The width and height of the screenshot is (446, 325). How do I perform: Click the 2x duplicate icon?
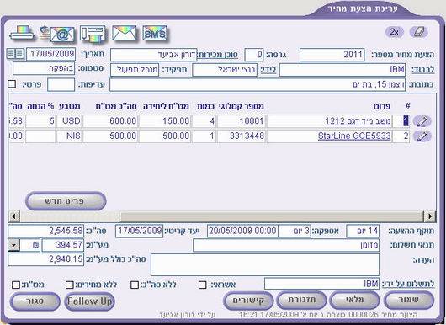[394, 32]
